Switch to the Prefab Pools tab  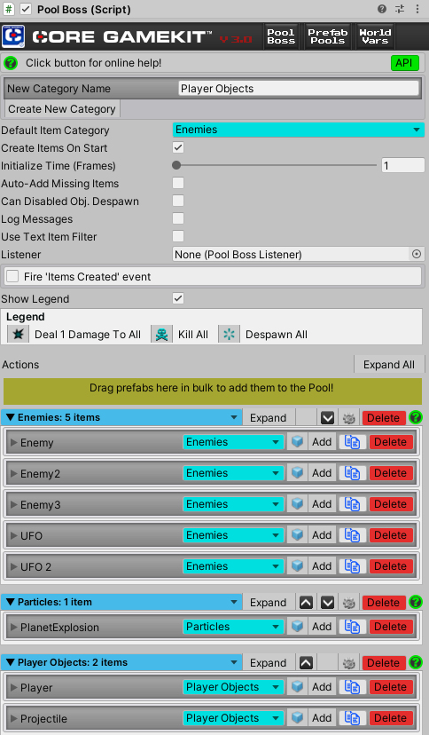point(328,36)
